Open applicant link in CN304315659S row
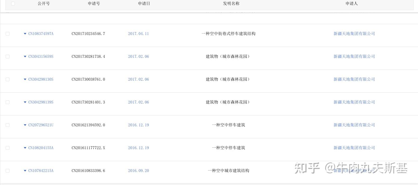418x185 pixels. pos(354,57)
